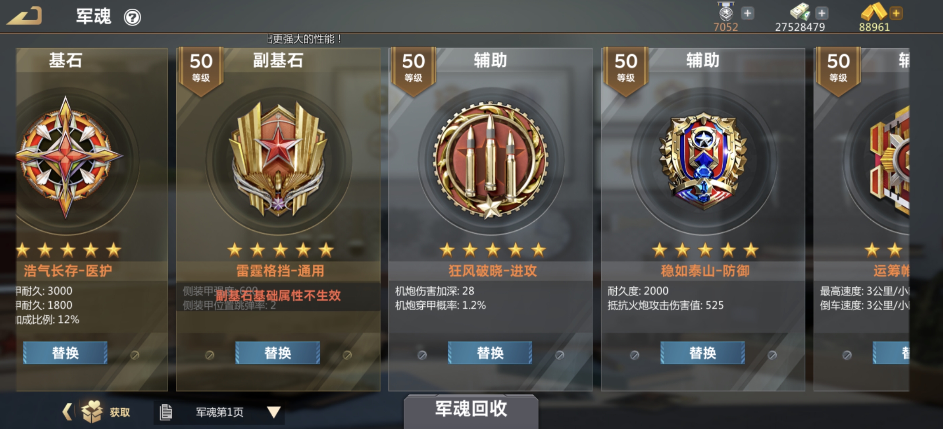The image size is (943, 429).
Task: Open the gift box 获取 icon
Action: [x=92, y=412]
